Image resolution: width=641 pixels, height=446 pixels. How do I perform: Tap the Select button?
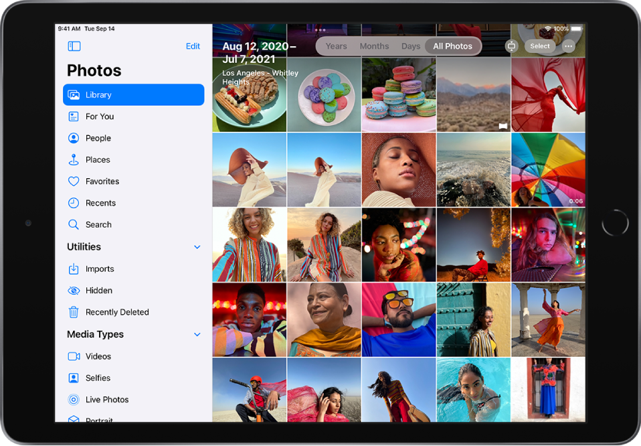click(540, 46)
